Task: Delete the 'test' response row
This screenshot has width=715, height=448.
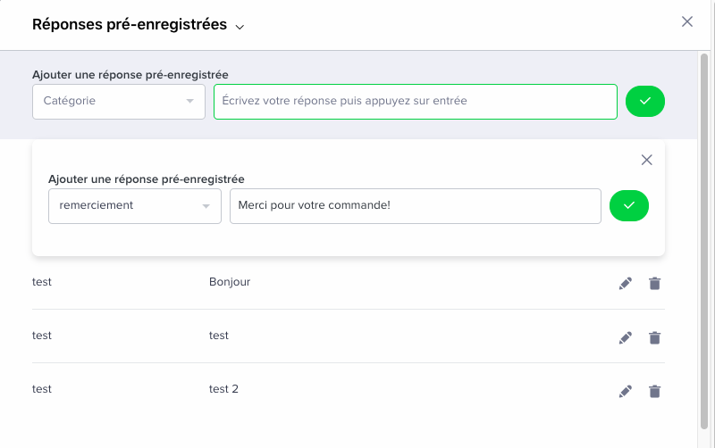Action: coord(654,337)
